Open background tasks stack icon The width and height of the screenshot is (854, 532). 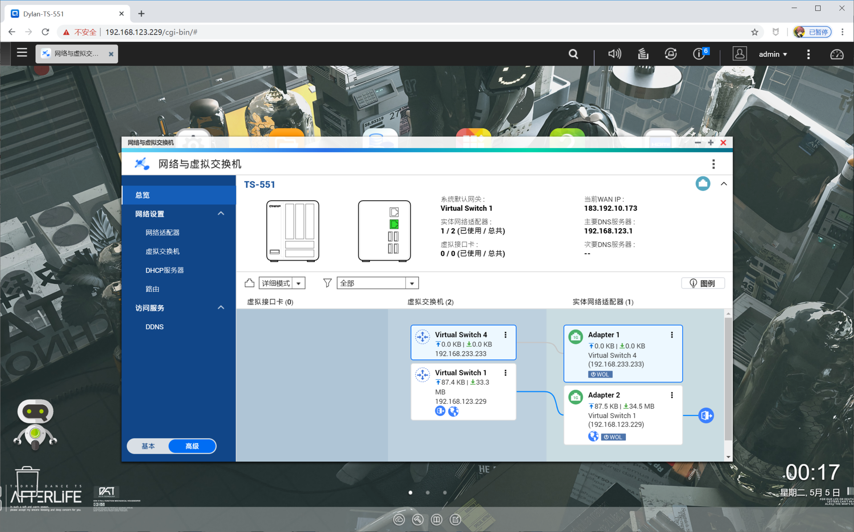[x=643, y=54]
